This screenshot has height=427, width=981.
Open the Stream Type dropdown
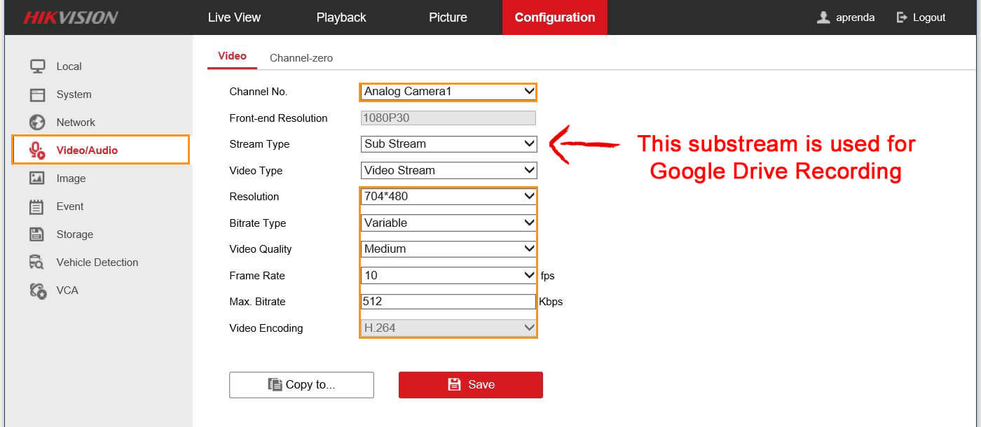pos(448,144)
